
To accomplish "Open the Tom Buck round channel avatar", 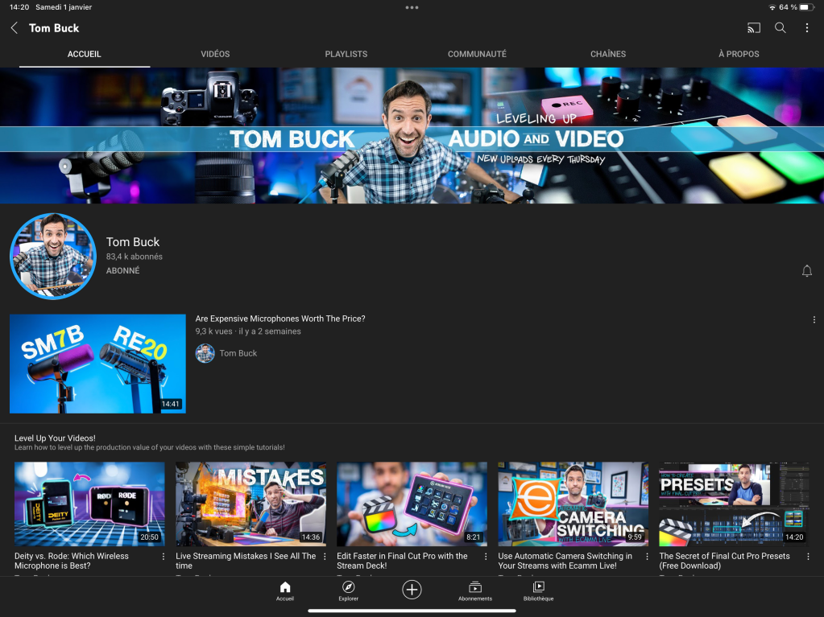I will tap(53, 257).
